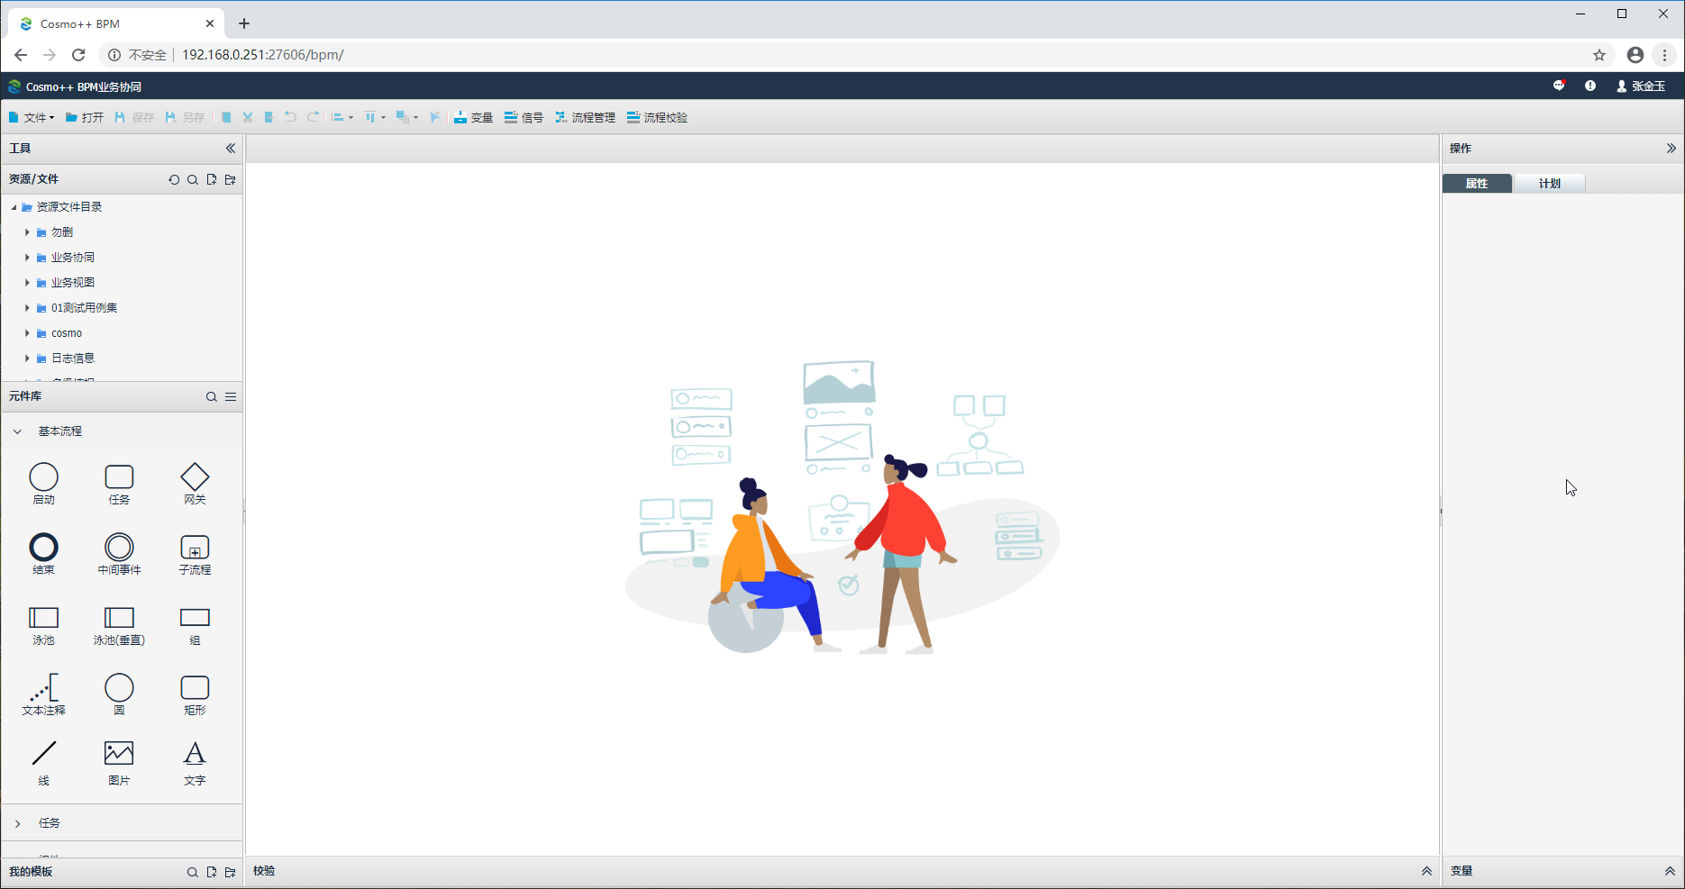1685x889 pixels.
Task: Expand the 勿删 folder
Action: tap(27, 232)
